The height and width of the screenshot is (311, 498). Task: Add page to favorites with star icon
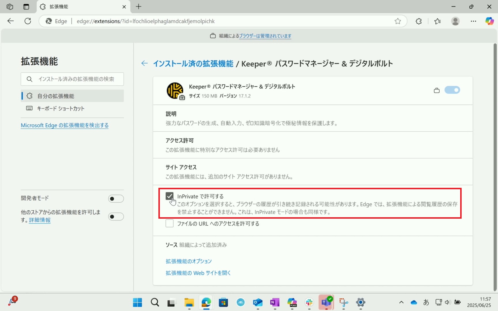click(x=398, y=21)
